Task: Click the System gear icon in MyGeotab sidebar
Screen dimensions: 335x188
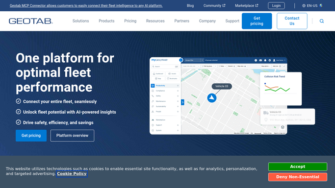Action: tap(153, 130)
